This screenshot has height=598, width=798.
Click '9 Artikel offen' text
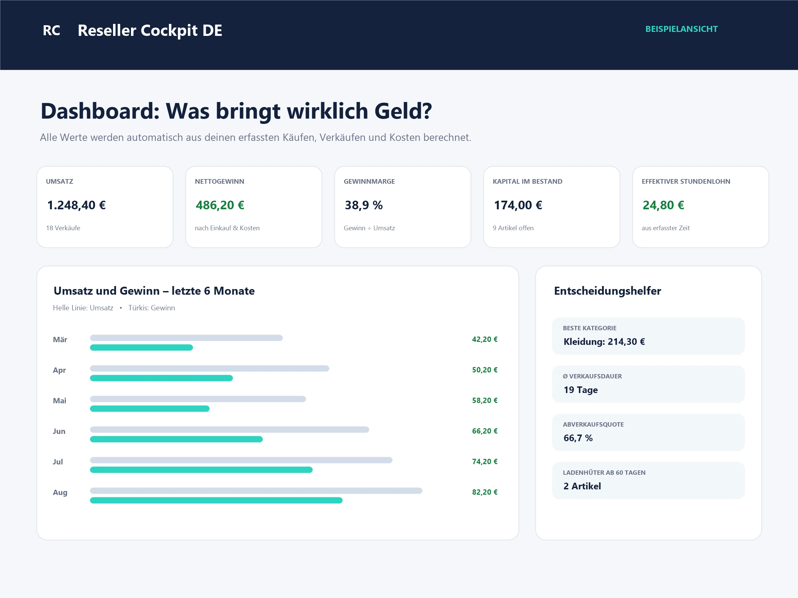pos(513,228)
